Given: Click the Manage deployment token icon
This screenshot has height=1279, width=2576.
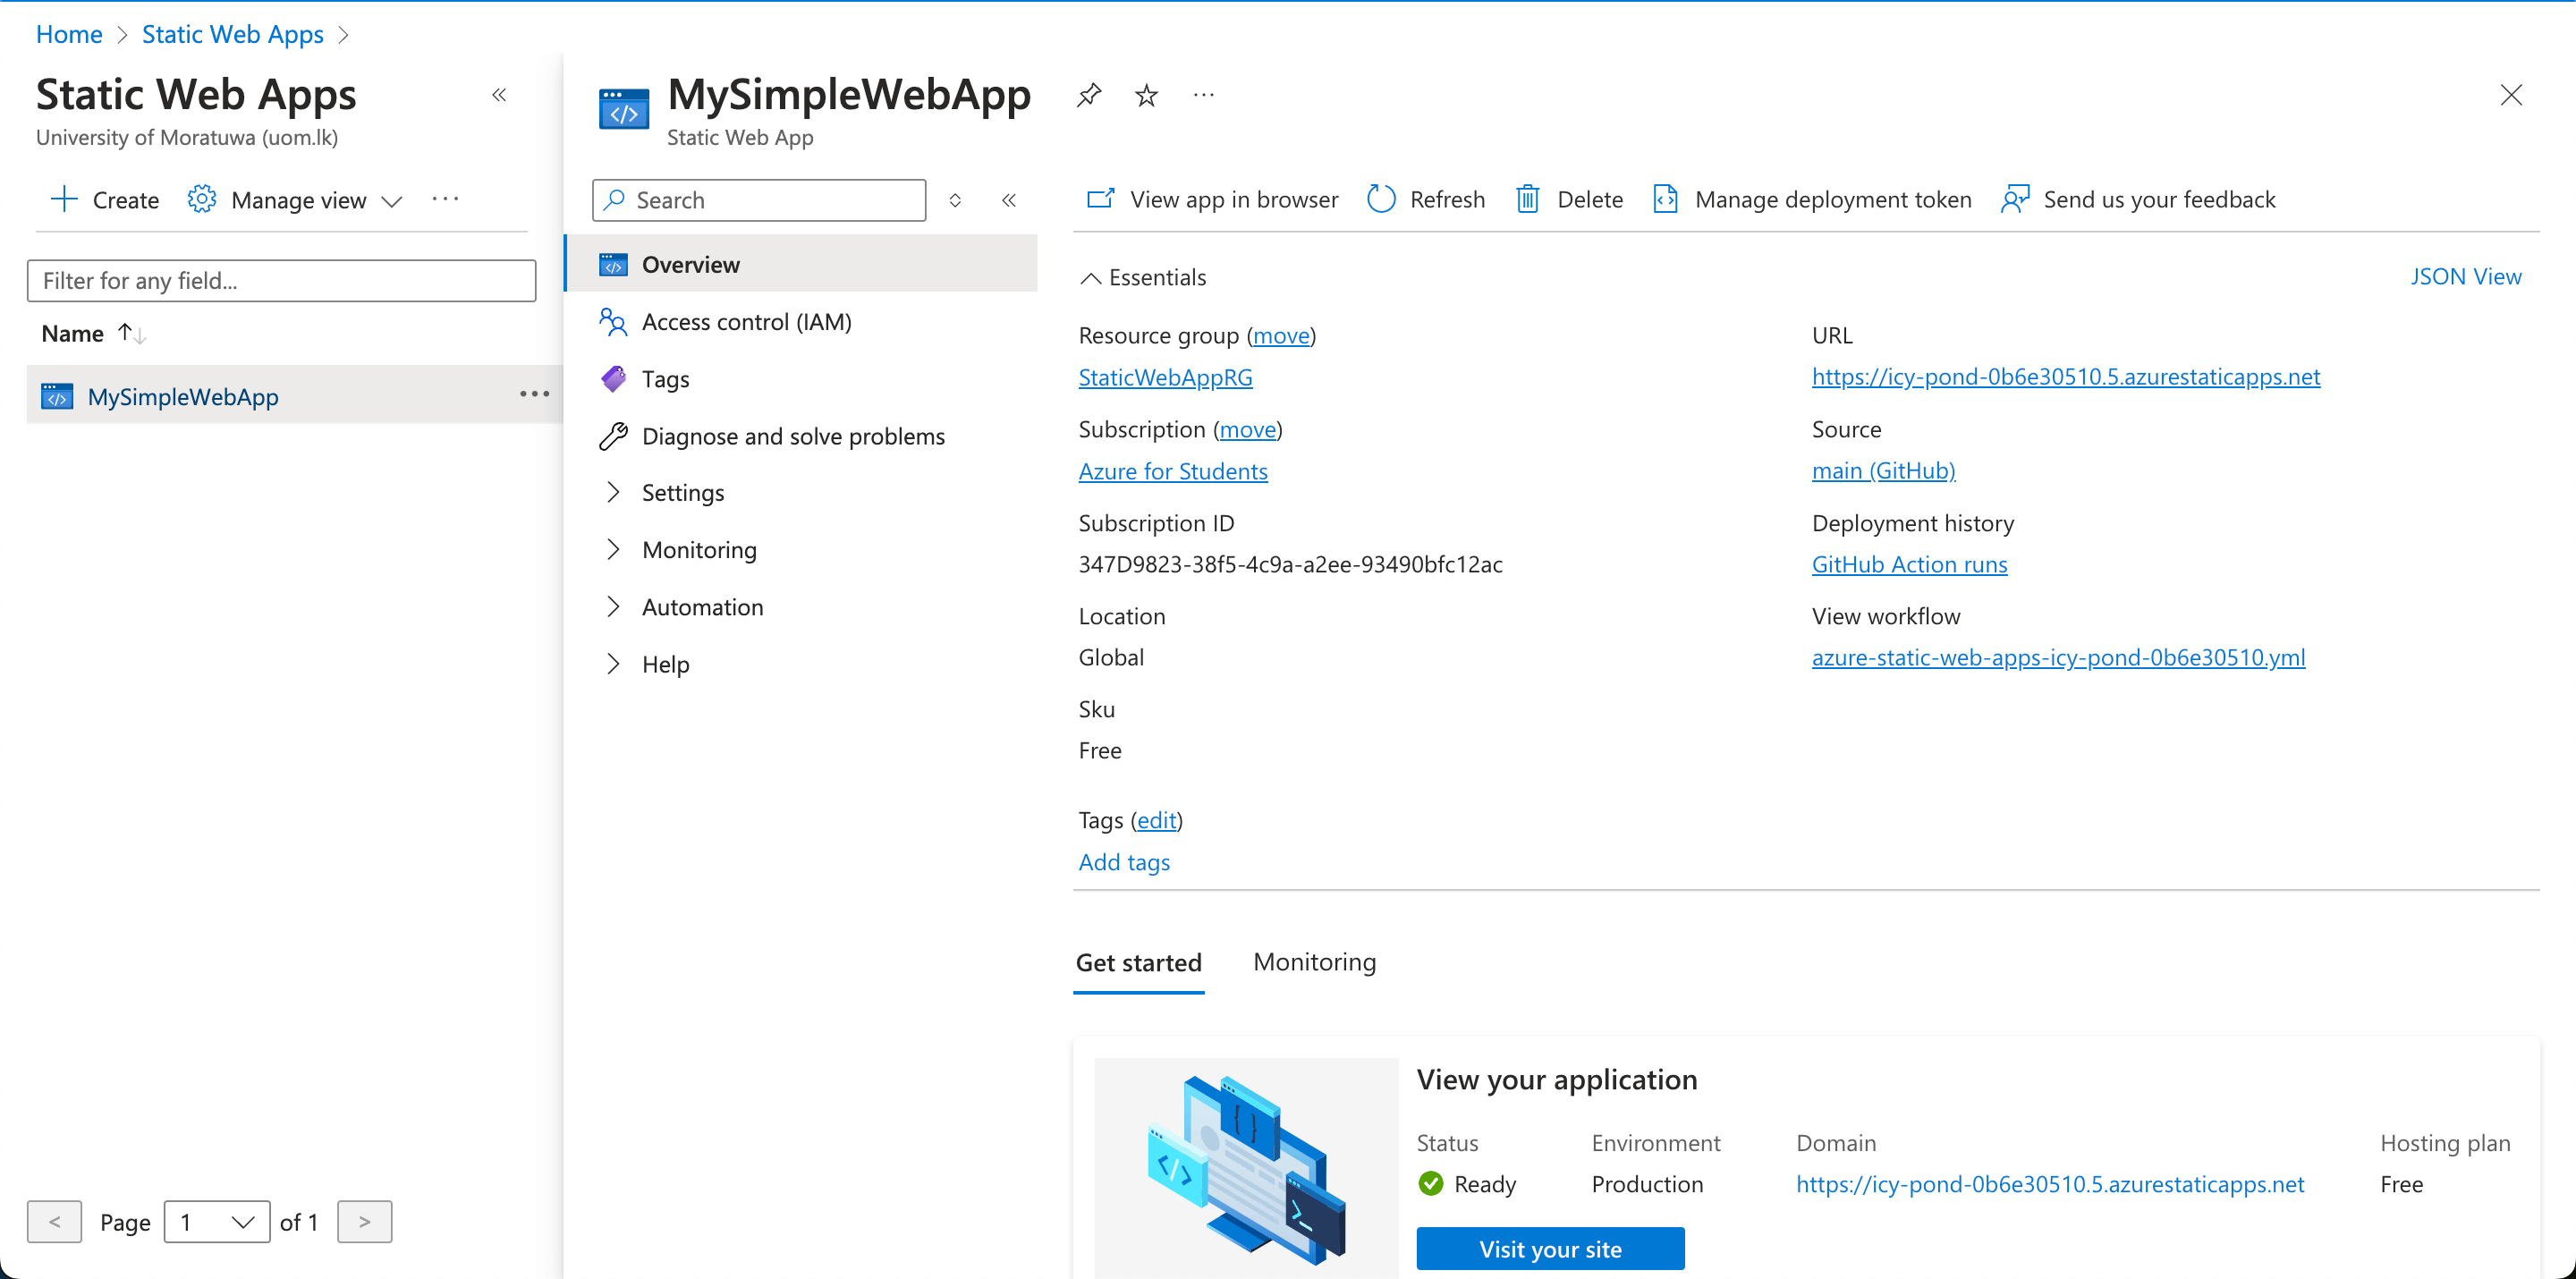Looking at the screenshot, I should point(1665,197).
